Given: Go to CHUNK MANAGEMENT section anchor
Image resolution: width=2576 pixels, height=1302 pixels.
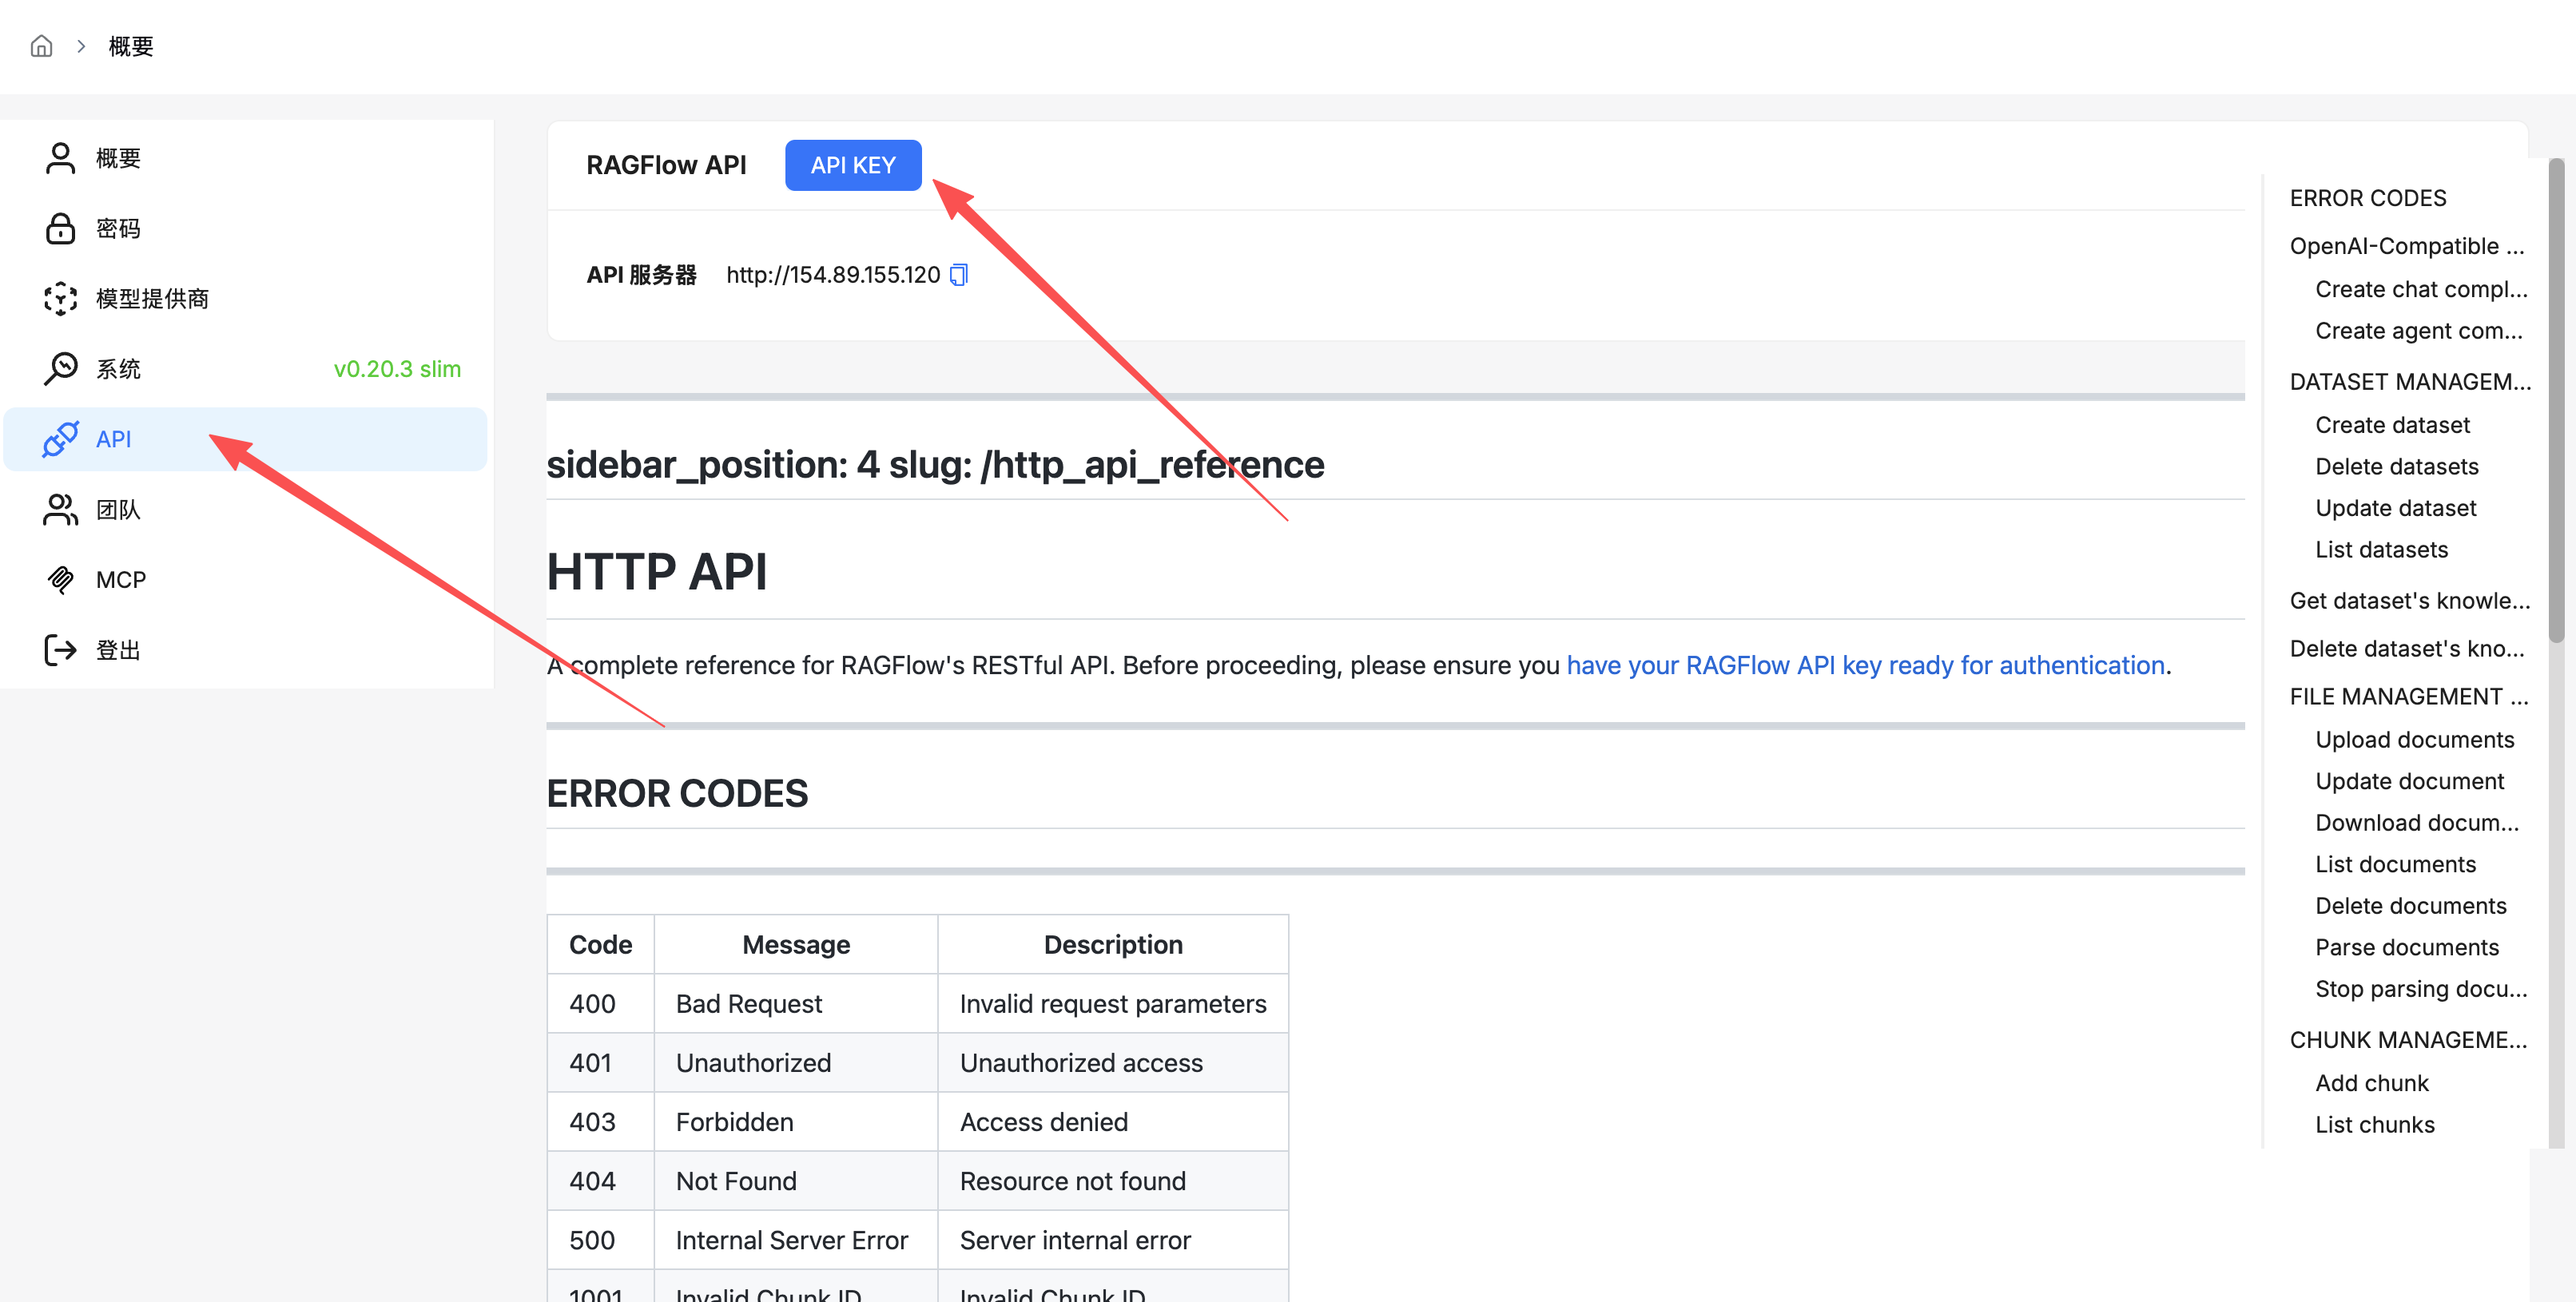Looking at the screenshot, I should pos(2407,1039).
